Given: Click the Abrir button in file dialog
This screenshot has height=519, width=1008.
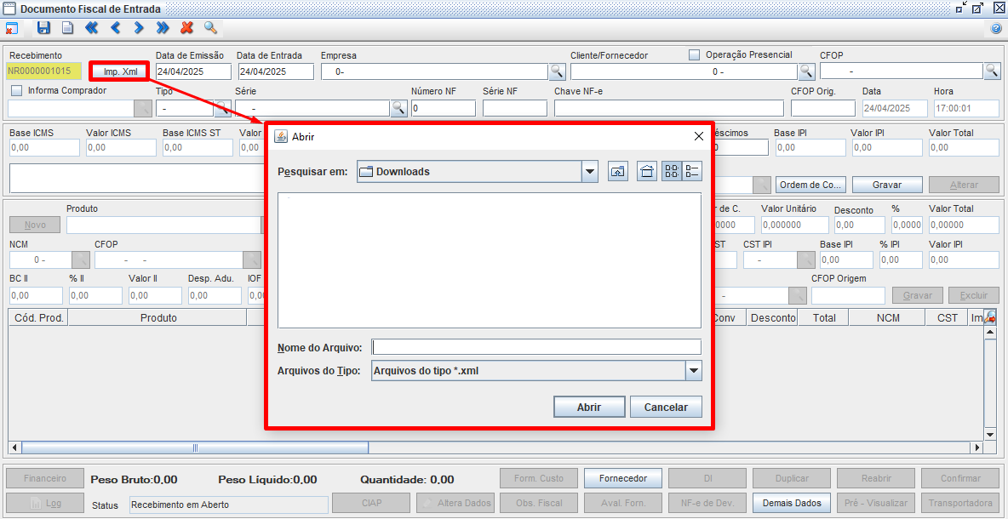Looking at the screenshot, I should [588, 407].
